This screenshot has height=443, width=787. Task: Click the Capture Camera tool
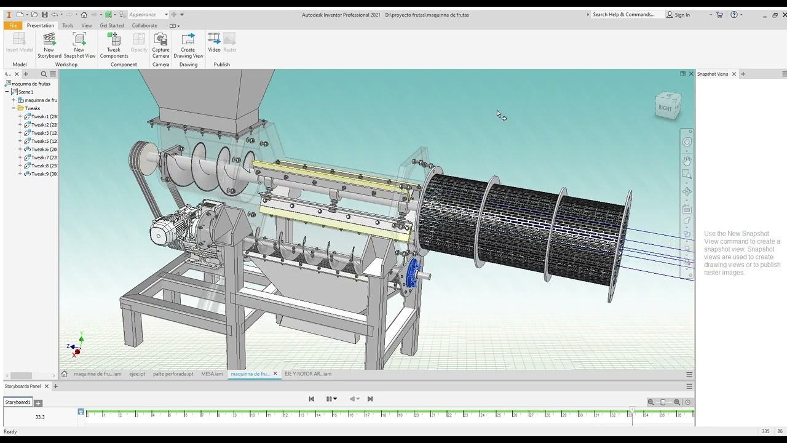point(160,46)
